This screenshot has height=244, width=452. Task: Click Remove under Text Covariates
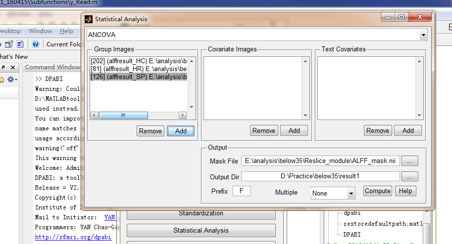click(x=378, y=130)
